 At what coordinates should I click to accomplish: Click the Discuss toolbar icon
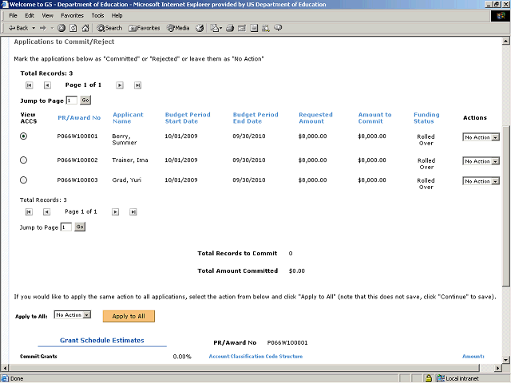[x=254, y=29]
